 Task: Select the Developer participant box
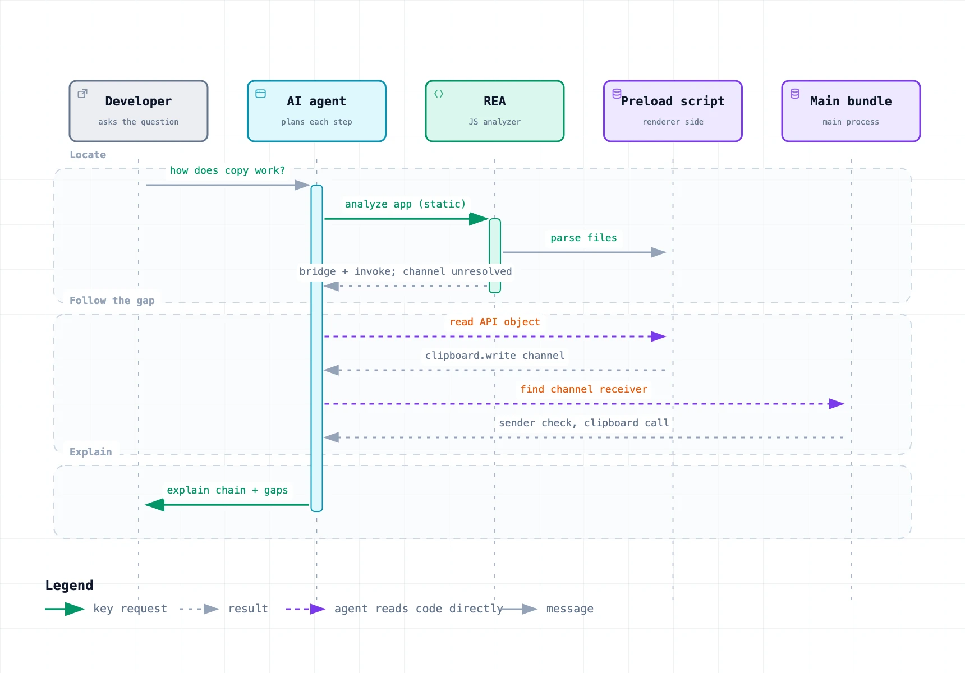tap(139, 111)
